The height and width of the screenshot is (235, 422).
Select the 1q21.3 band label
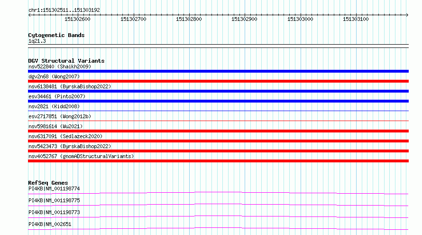tap(37, 41)
